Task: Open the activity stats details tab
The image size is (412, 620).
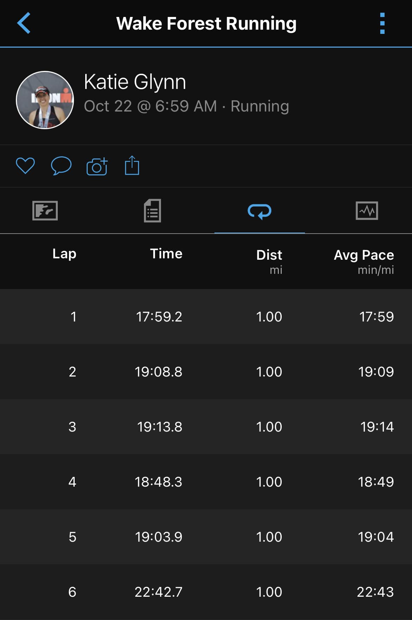Action: click(x=152, y=211)
